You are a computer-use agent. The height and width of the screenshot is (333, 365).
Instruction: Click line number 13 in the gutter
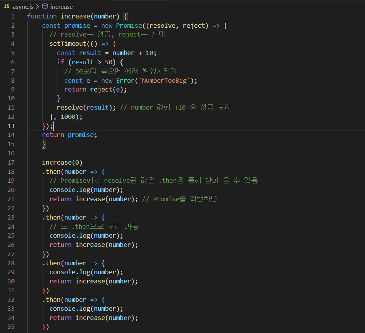(11, 126)
